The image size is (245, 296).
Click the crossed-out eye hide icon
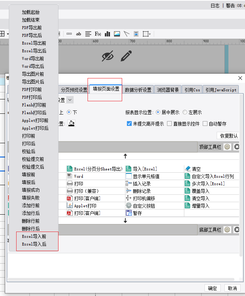coord(108,56)
